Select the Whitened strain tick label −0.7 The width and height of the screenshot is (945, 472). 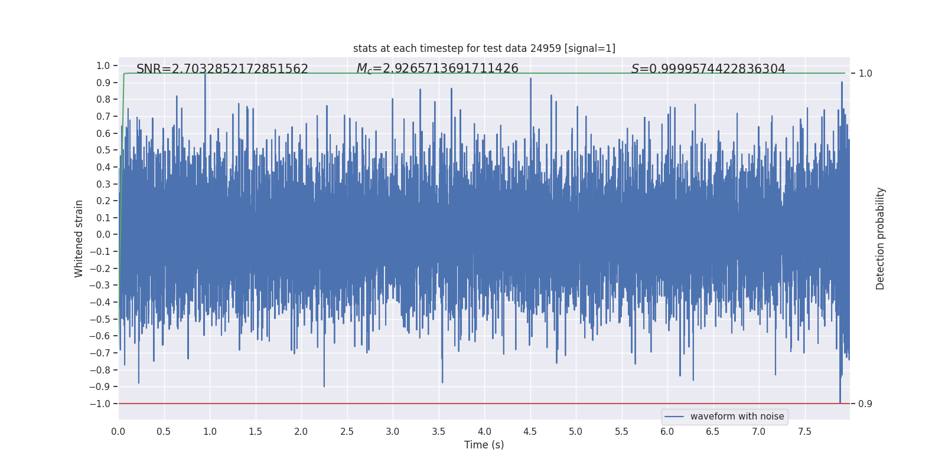point(100,353)
